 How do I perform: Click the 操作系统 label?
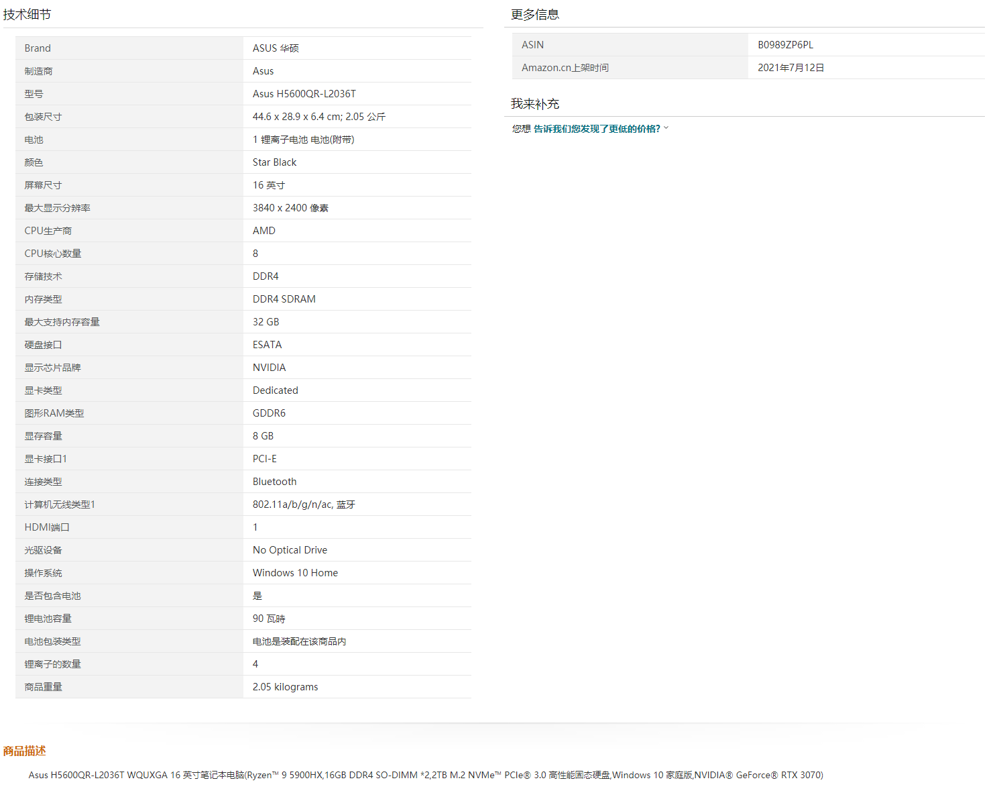pos(43,573)
